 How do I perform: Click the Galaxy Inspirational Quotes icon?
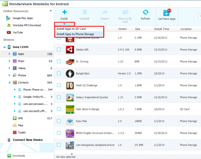click(70, 98)
